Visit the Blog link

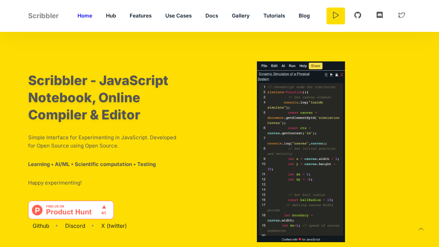click(x=304, y=16)
